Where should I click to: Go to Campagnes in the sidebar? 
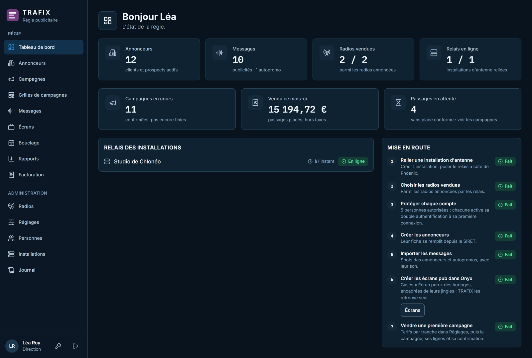pyautogui.click(x=44, y=79)
